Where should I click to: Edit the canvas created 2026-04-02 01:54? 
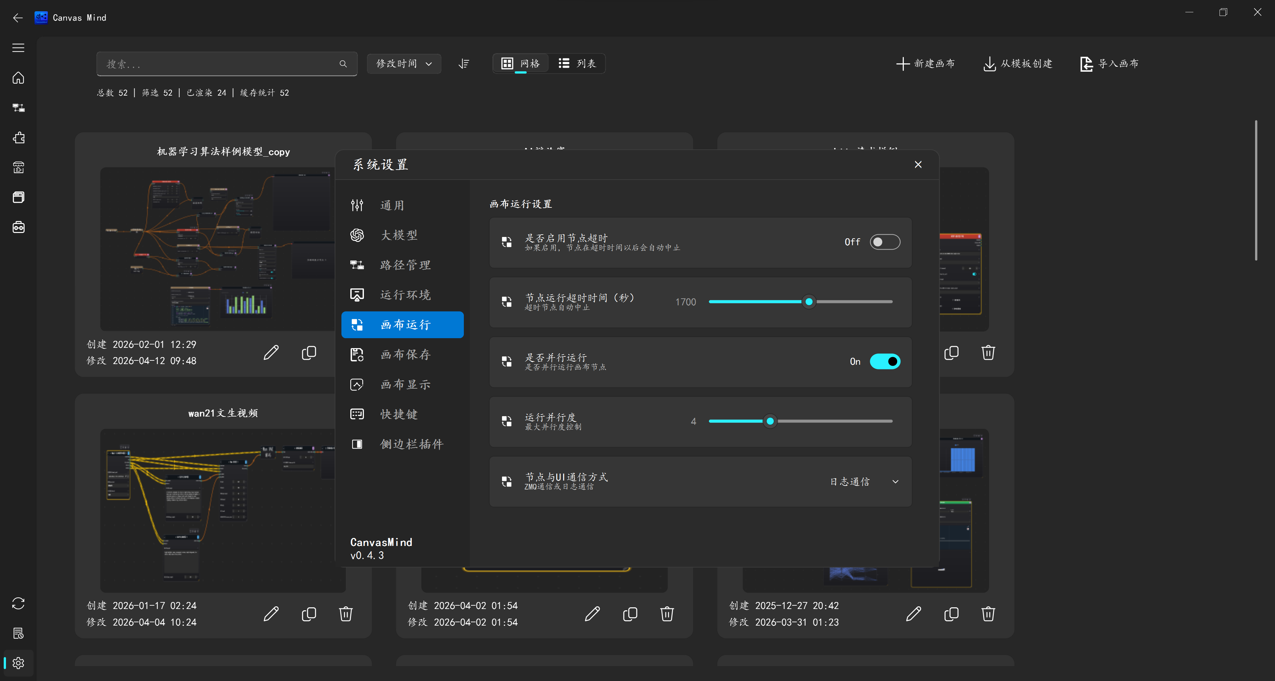click(x=592, y=614)
